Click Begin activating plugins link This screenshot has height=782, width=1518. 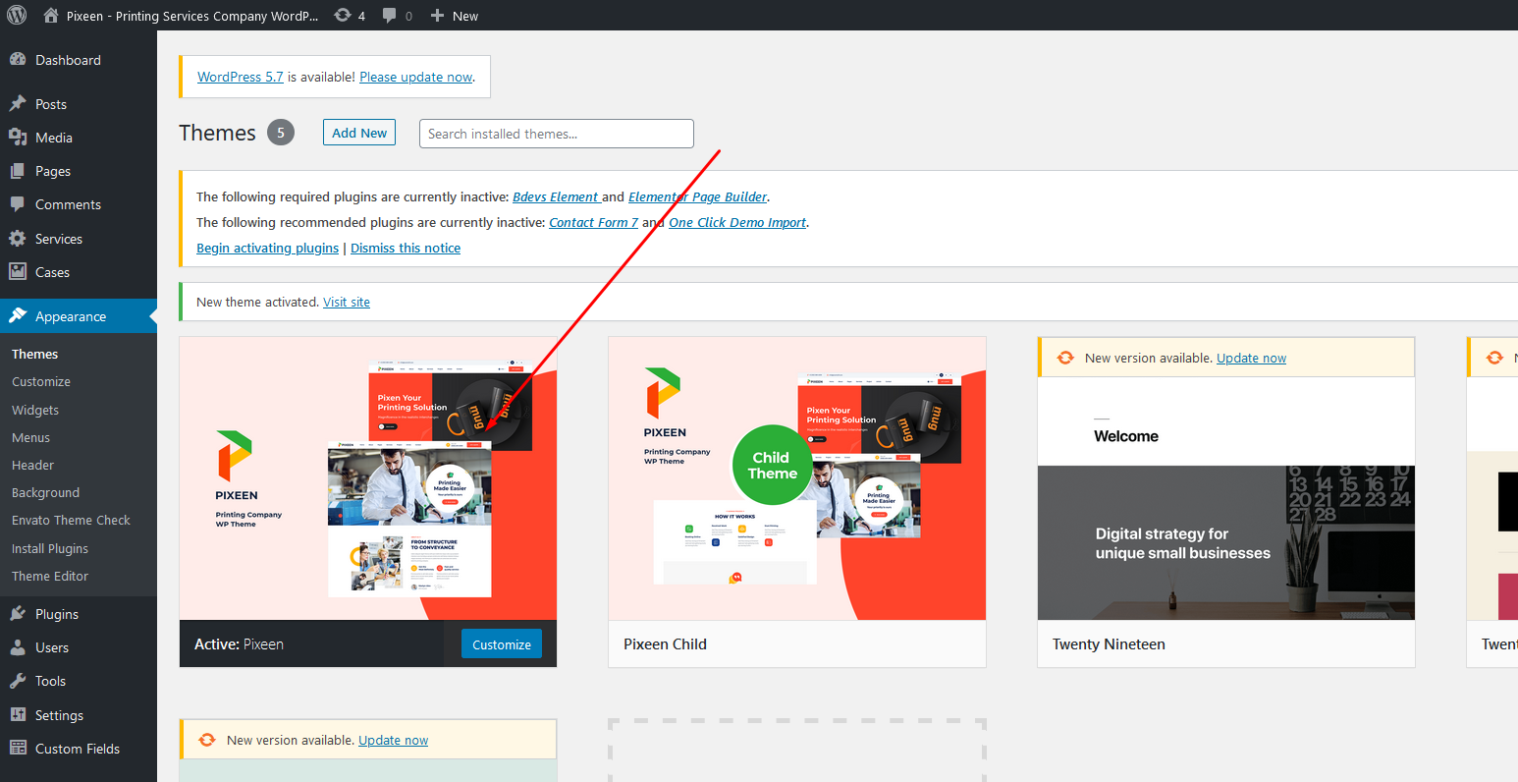pyautogui.click(x=267, y=249)
